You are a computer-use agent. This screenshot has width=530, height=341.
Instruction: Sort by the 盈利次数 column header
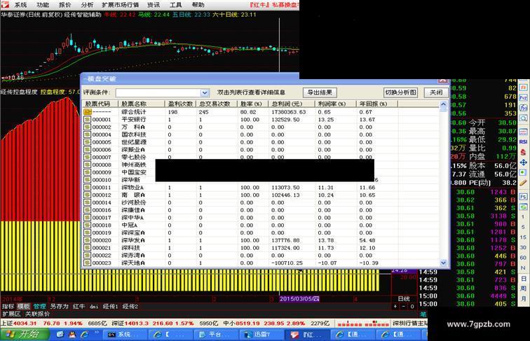180,104
